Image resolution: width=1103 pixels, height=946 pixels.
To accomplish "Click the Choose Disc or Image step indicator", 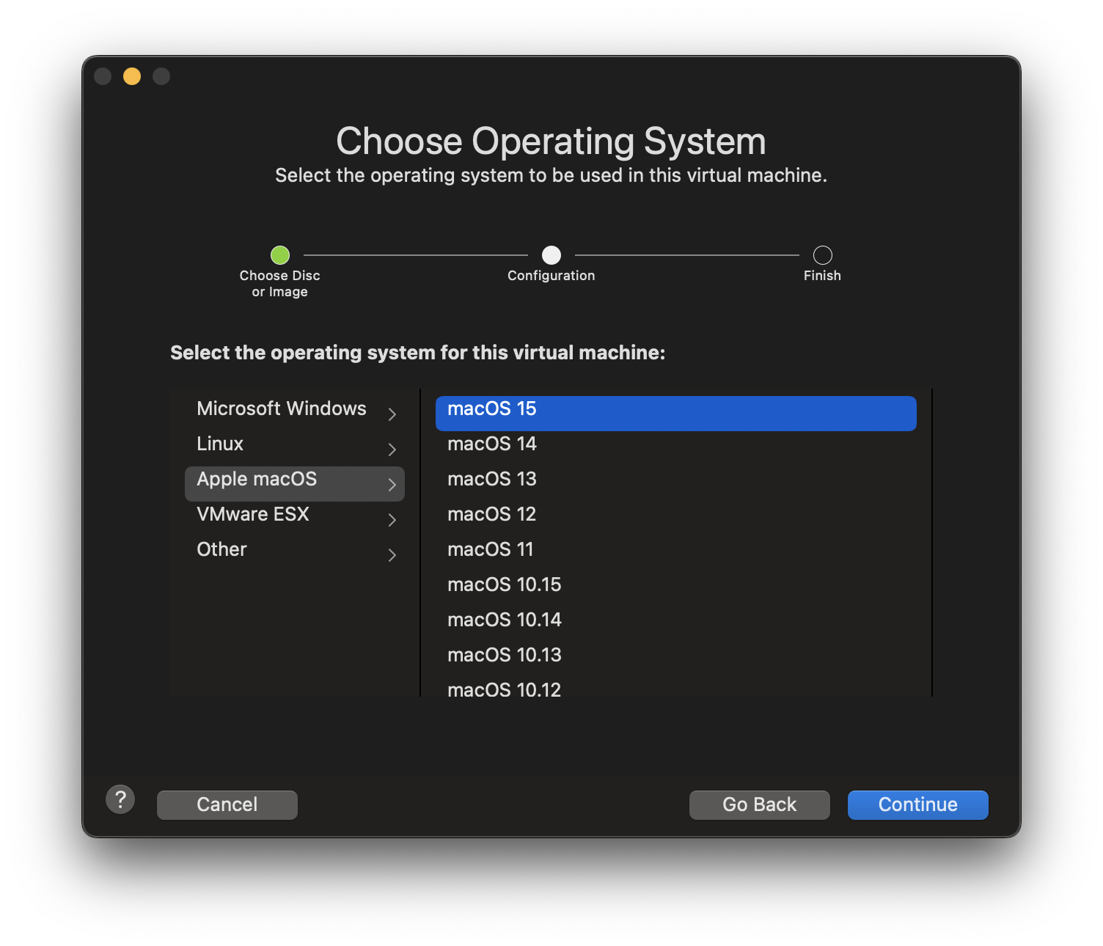I will click(x=280, y=255).
